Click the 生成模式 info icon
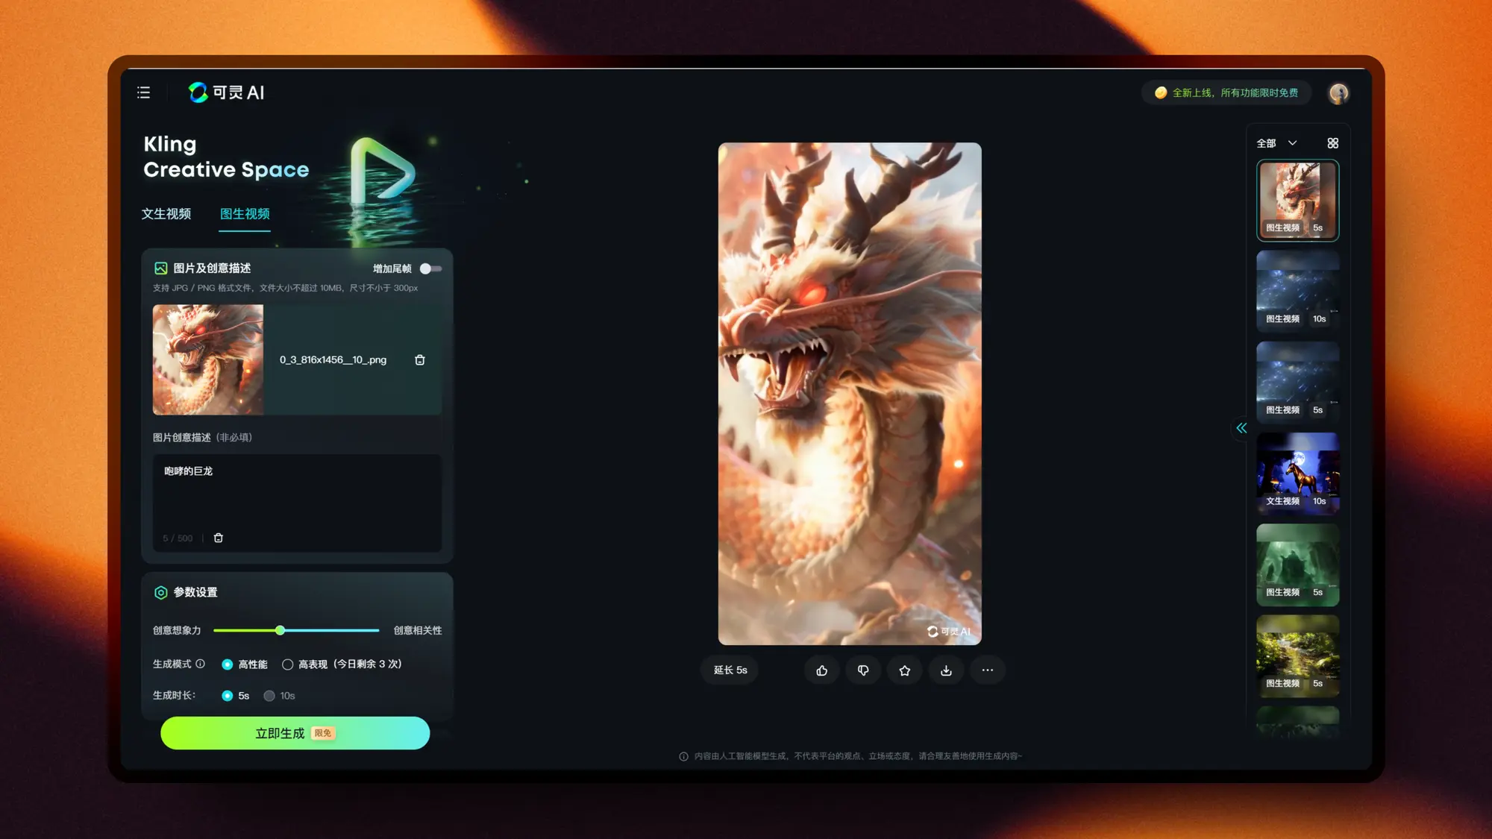This screenshot has height=839, width=1492. click(200, 664)
